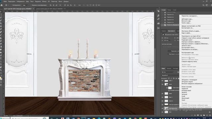This screenshot has width=212, height=119.
Task: Open the Зображення menu
Action: 21,1
